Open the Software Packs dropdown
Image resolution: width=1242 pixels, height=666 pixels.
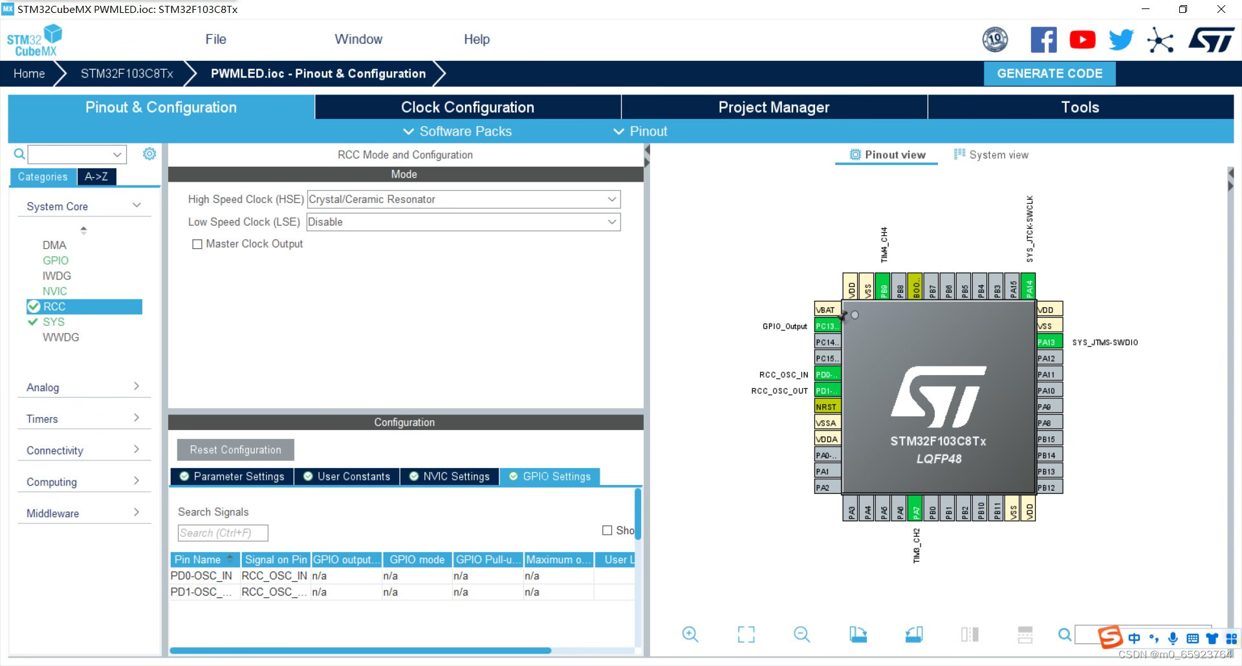(x=457, y=131)
